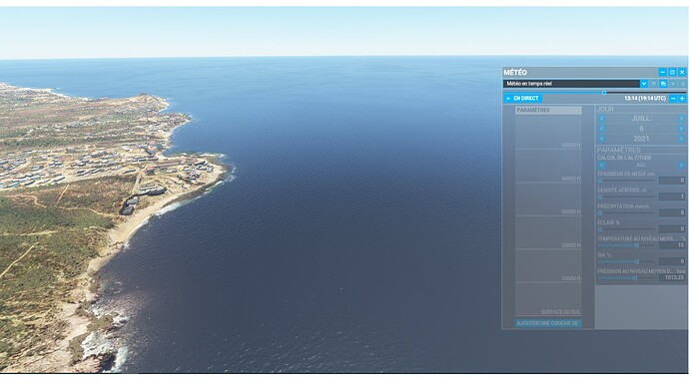Advance to the next year arrow
Image resolution: width=689 pixels, height=387 pixels.
(682, 139)
